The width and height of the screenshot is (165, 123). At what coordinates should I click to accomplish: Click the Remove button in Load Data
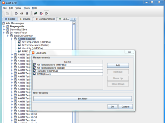click(x=118, y=72)
